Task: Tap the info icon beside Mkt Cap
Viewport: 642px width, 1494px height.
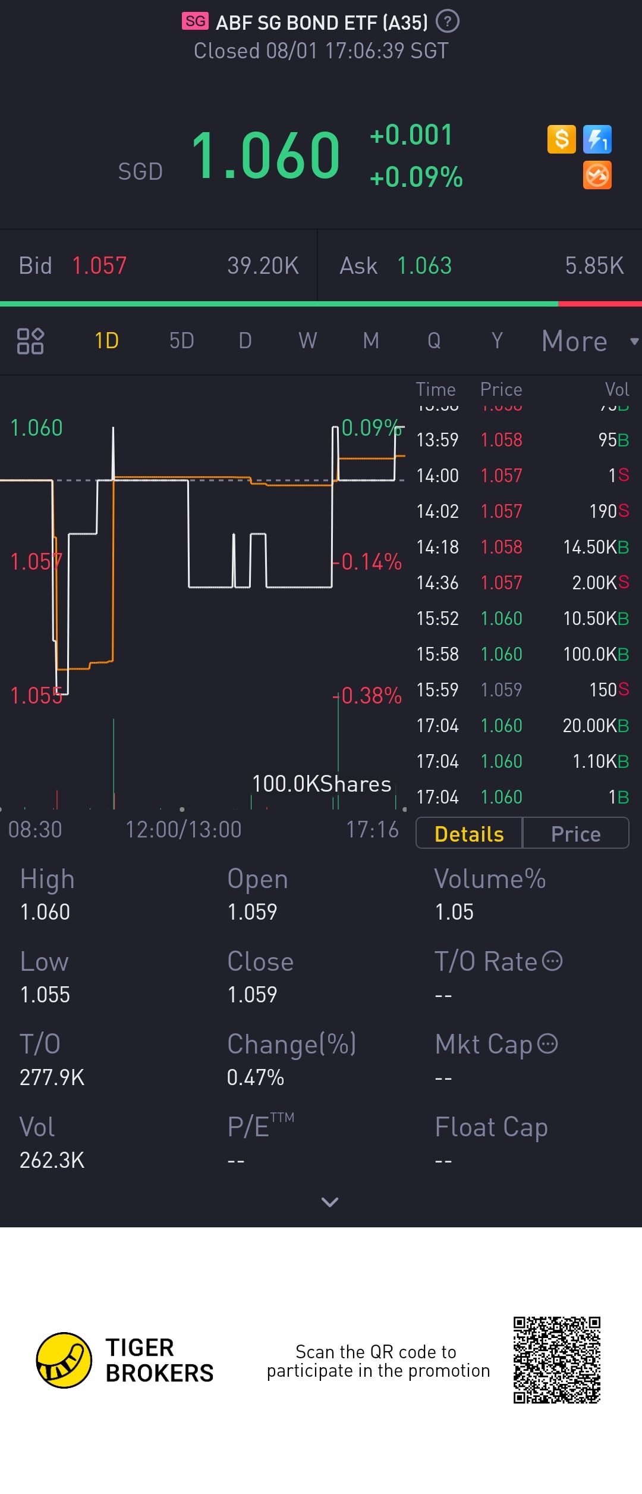Action: click(547, 1043)
